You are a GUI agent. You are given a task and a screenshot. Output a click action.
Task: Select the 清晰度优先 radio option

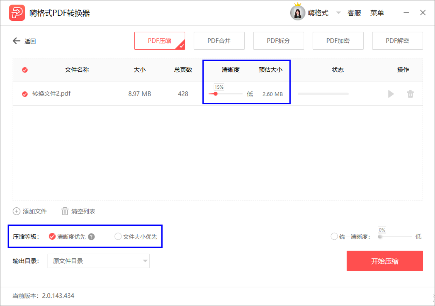coord(52,236)
